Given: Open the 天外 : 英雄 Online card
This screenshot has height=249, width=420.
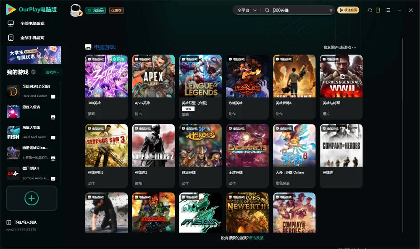Looking at the screenshot, I should coord(294,156).
